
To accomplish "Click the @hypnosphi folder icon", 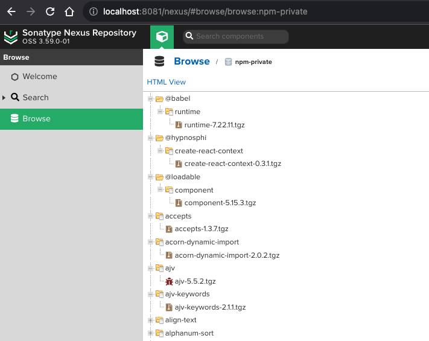I will tap(159, 138).
